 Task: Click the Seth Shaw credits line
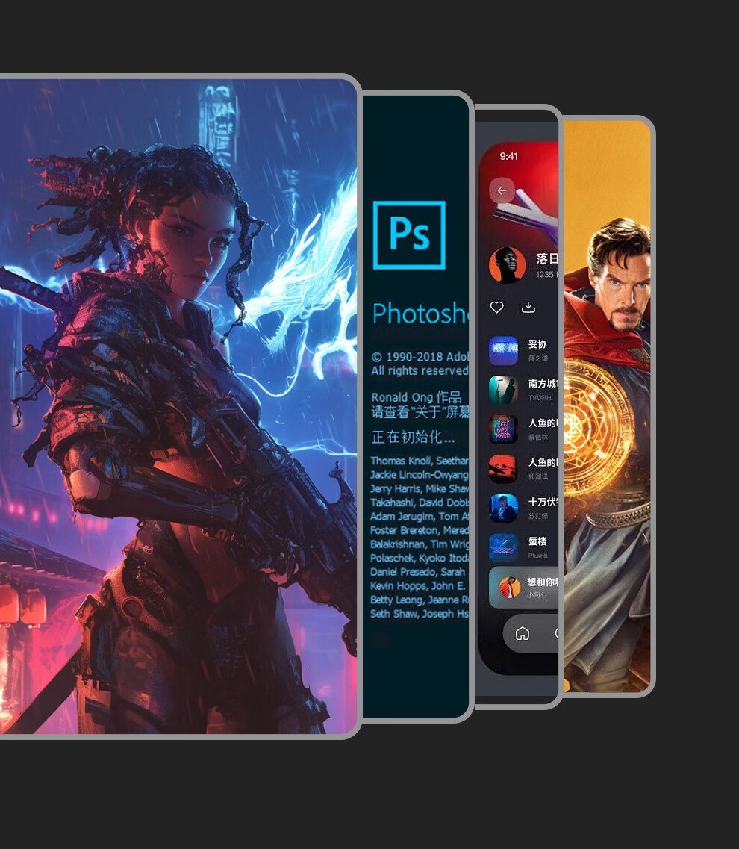(x=419, y=614)
